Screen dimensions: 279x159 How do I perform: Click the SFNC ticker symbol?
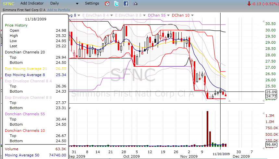click(9, 4)
